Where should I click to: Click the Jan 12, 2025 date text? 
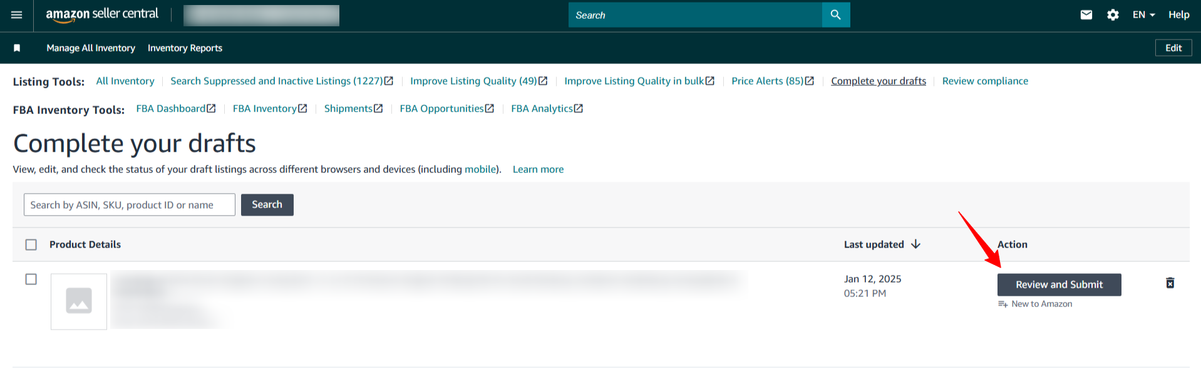[872, 279]
